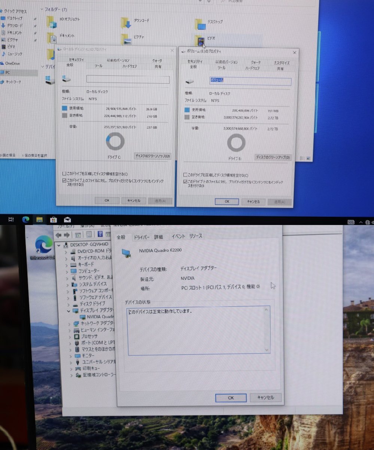This screenshot has height=450, width=374.
Task: Switch to イベント tab in NVIDIA properties
Action: tap(178, 236)
